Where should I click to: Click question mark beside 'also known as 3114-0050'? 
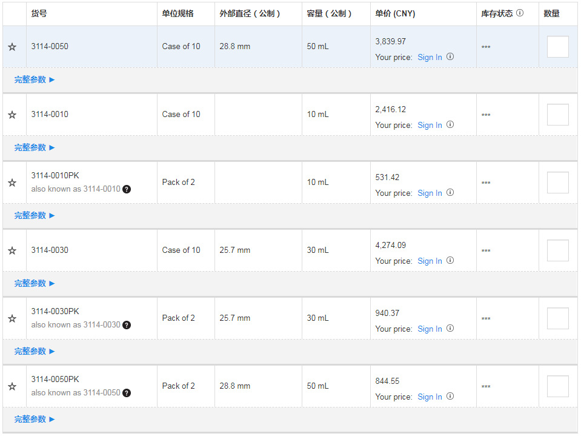(127, 393)
